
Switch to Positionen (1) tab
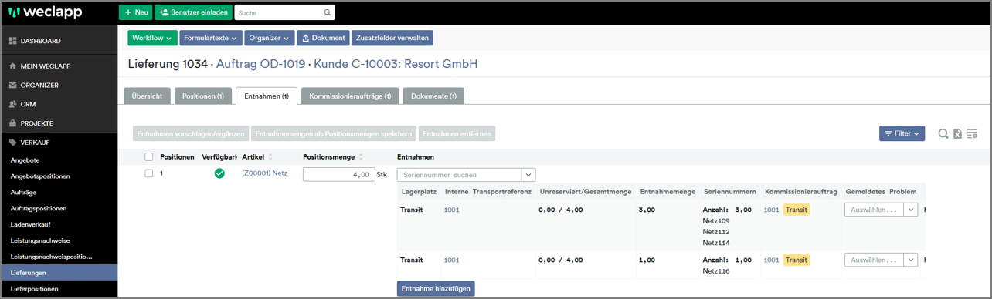coord(203,96)
